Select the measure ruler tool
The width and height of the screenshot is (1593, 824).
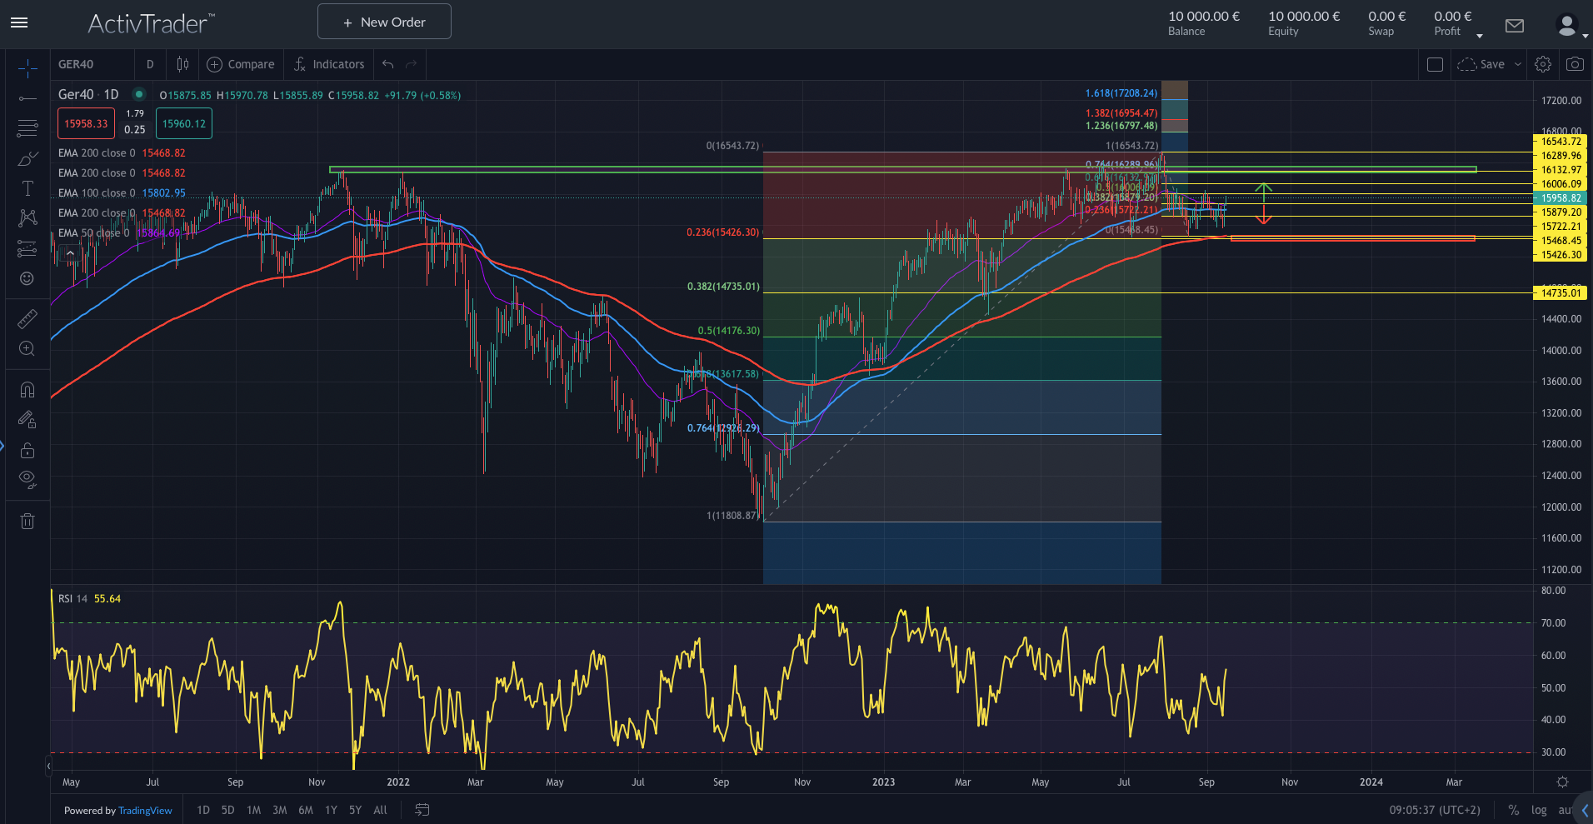tap(27, 318)
